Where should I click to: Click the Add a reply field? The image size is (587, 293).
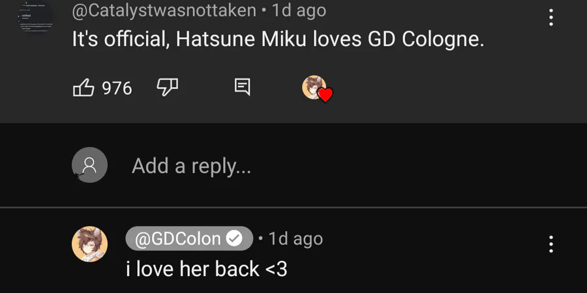point(191,165)
